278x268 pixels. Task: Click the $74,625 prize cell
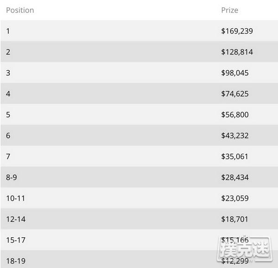(x=235, y=94)
